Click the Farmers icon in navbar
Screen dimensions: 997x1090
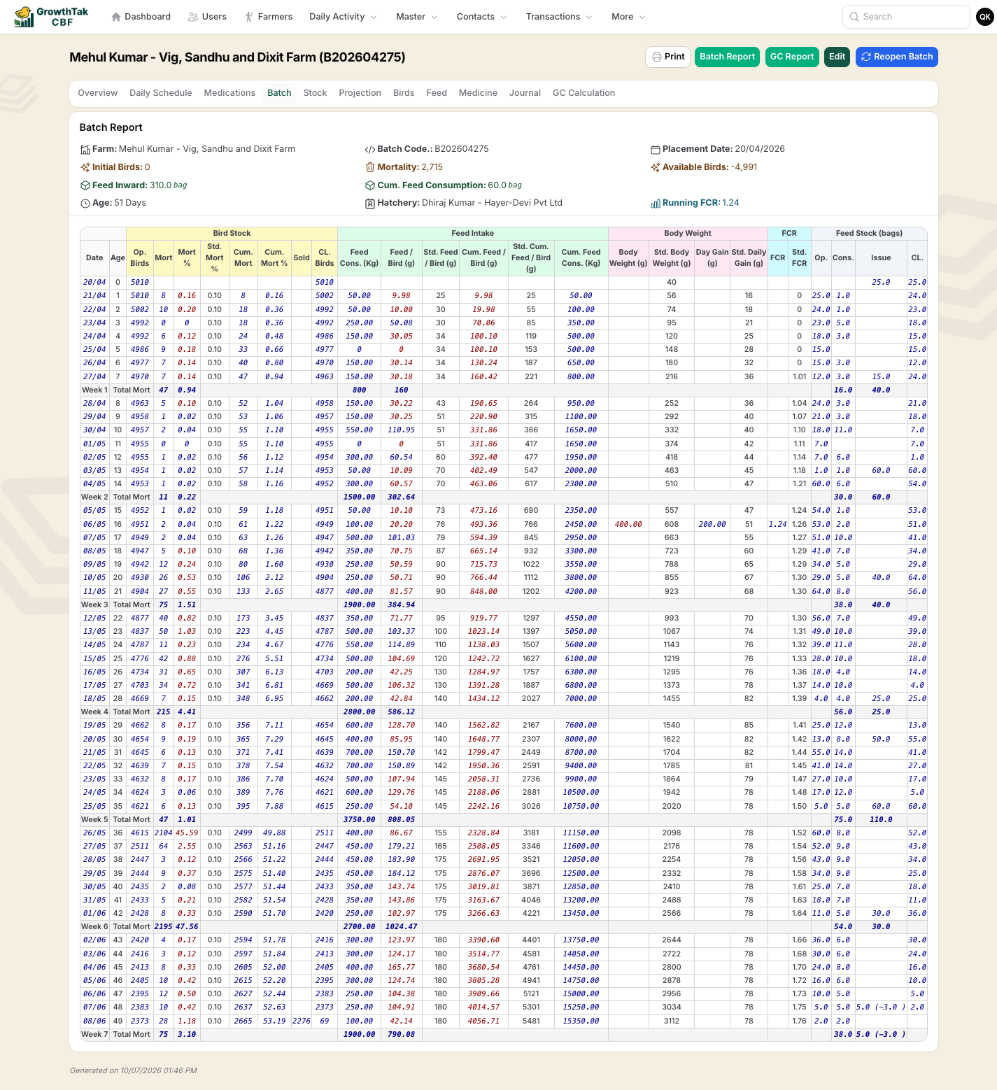click(249, 17)
